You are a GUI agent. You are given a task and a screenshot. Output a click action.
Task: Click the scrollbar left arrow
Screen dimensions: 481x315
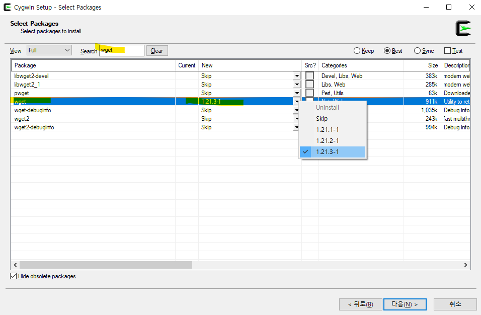point(15,265)
